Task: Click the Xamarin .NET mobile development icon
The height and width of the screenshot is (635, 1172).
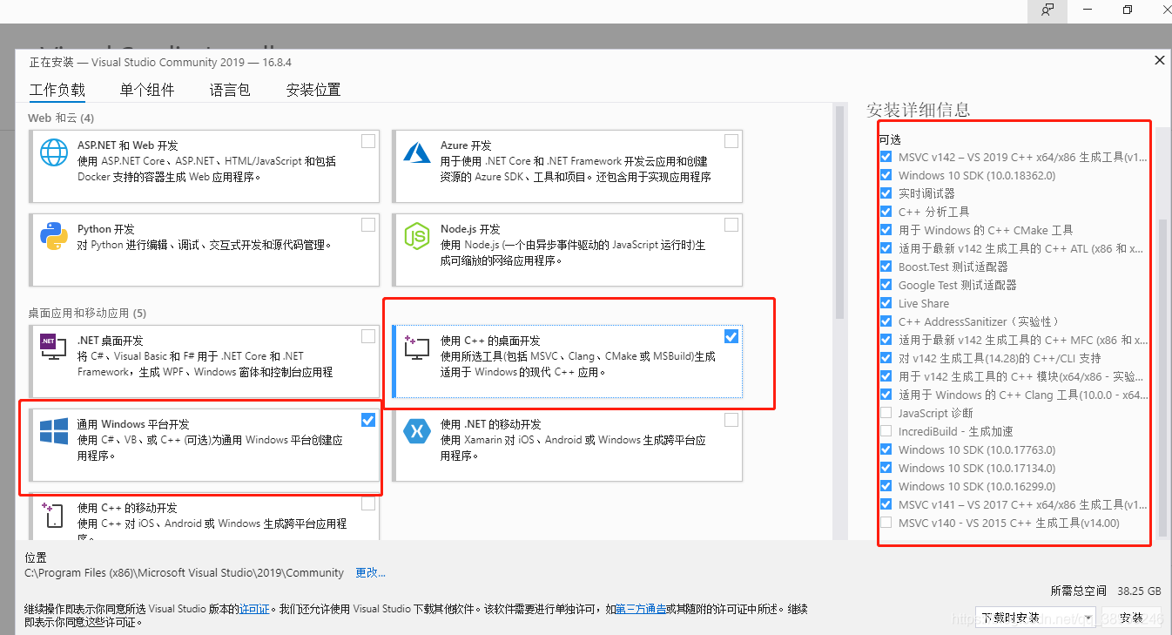Action: point(418,431)
